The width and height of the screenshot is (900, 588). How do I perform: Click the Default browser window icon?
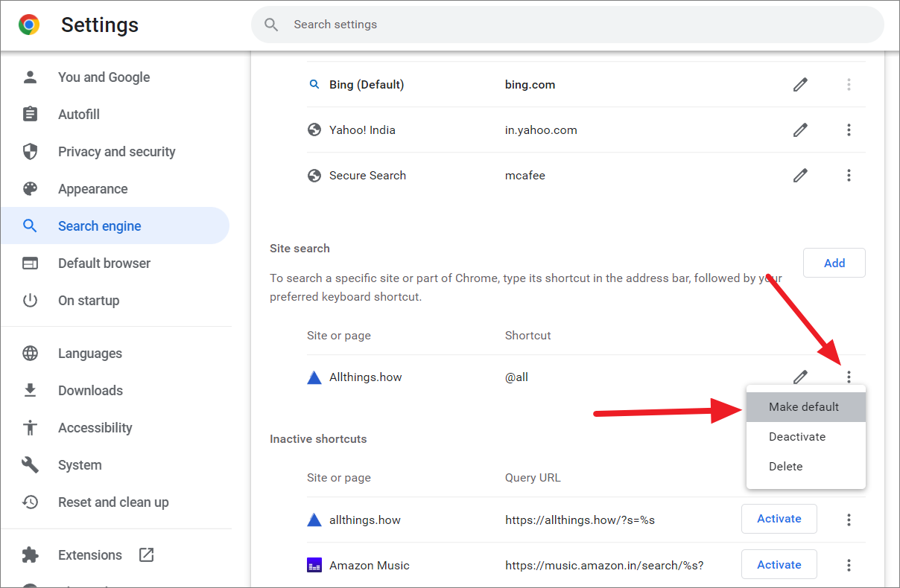click(30, 263)
